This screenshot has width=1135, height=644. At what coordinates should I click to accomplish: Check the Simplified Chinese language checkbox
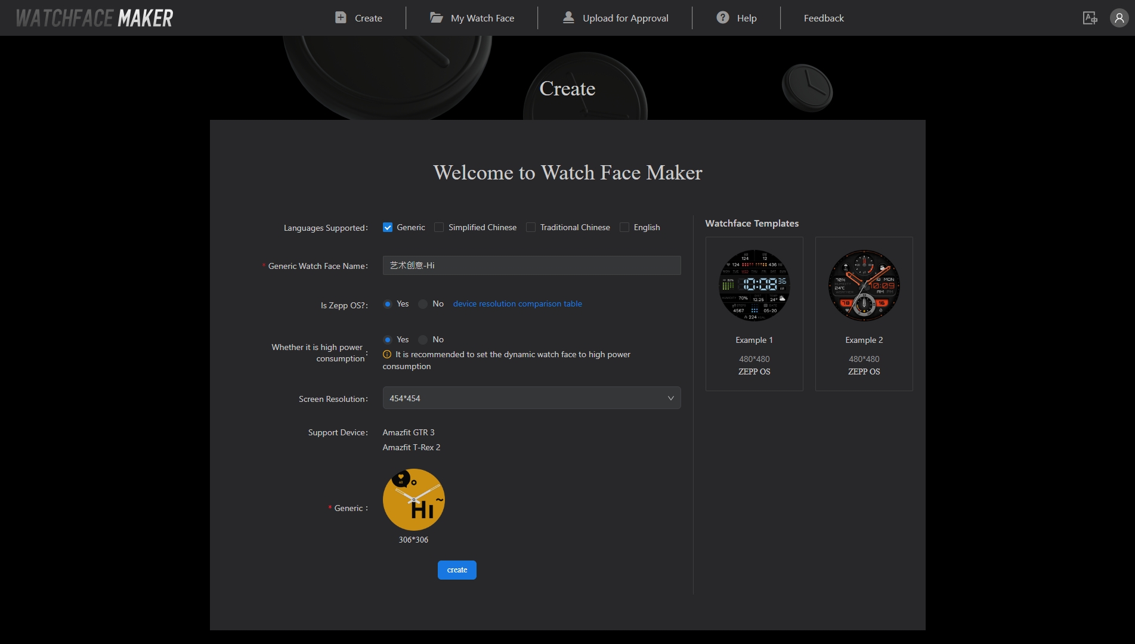pos(439,227)
